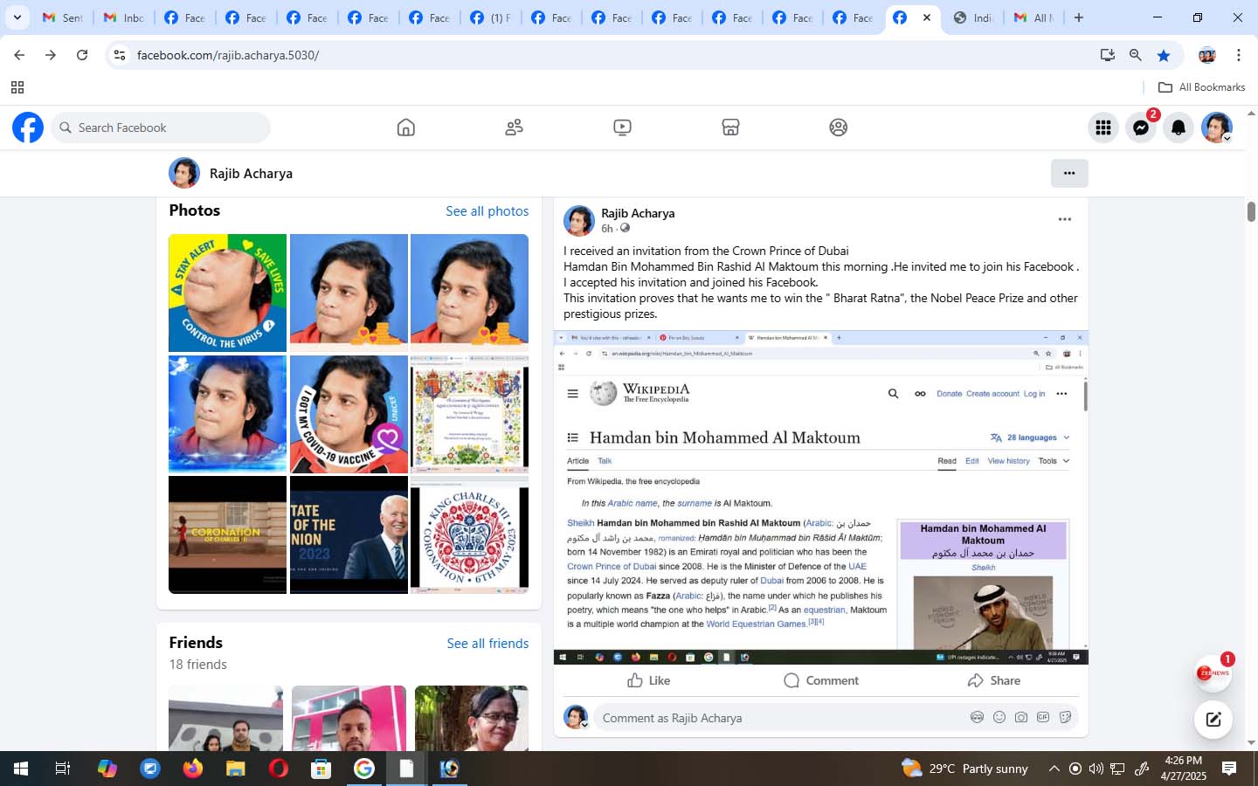Switch to the 'Inbox' Gmail tab
The image size is (1258, 786).
coord(124,17)
